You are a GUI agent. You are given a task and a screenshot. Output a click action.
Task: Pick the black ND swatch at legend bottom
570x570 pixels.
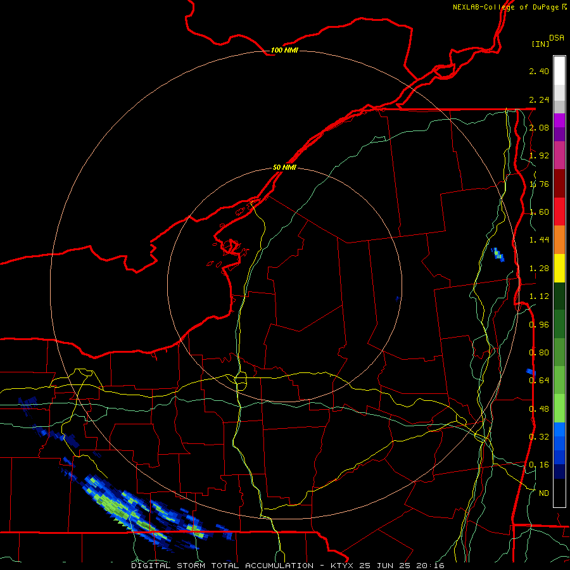coord(559,493)
